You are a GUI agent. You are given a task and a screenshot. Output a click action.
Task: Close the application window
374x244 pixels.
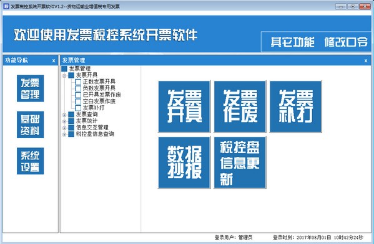tap(365, 7)
